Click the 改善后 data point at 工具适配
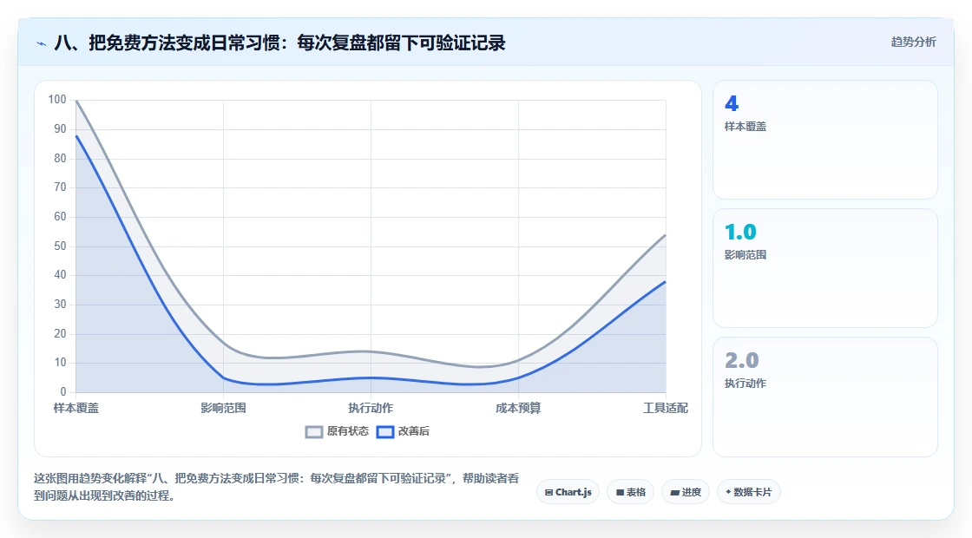Image resolution: width=972 pixels, height=538 pixels. coord(665,281)
